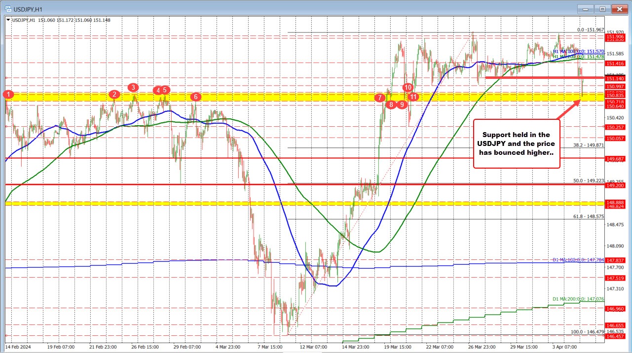Click the 150.835 red price tag
The image size is (632, 353).
(615, 96)
